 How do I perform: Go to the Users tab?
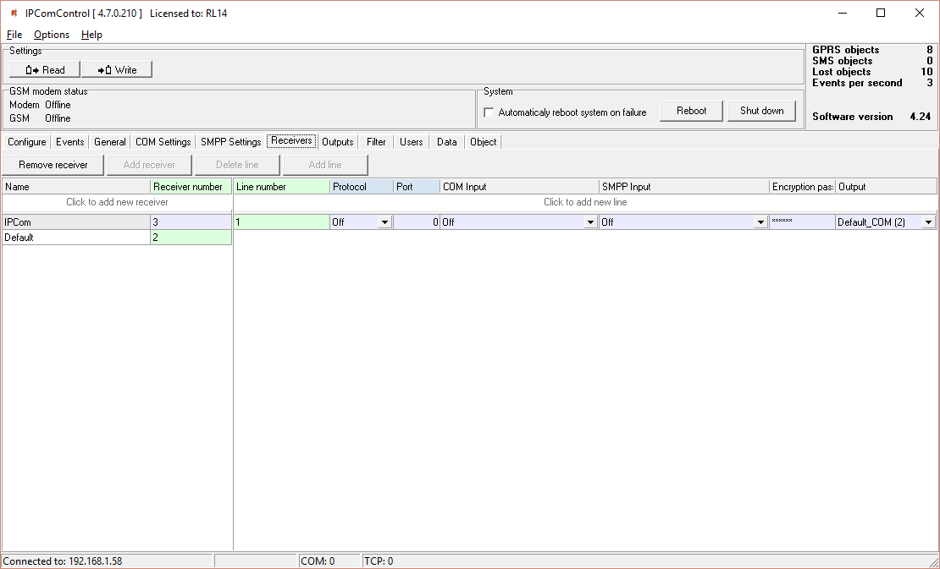(x=411, y=142)
